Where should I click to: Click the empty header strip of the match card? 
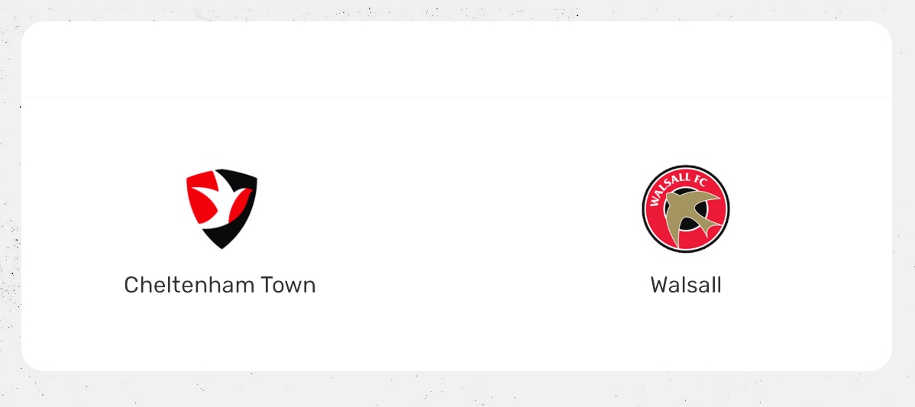click(x=457, y=60)
